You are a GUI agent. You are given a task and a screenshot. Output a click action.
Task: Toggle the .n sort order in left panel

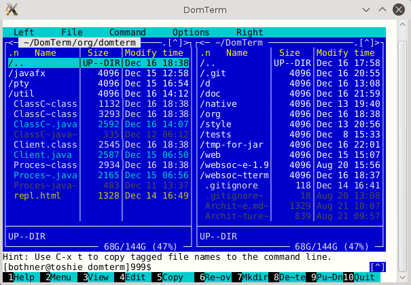coord(14,52)
